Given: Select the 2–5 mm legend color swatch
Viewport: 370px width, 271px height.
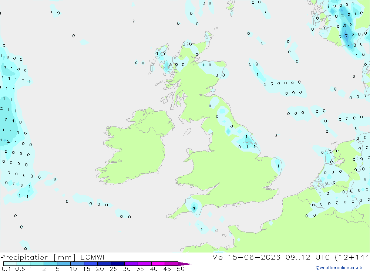Looking at the screenshot, I should 50,264.
